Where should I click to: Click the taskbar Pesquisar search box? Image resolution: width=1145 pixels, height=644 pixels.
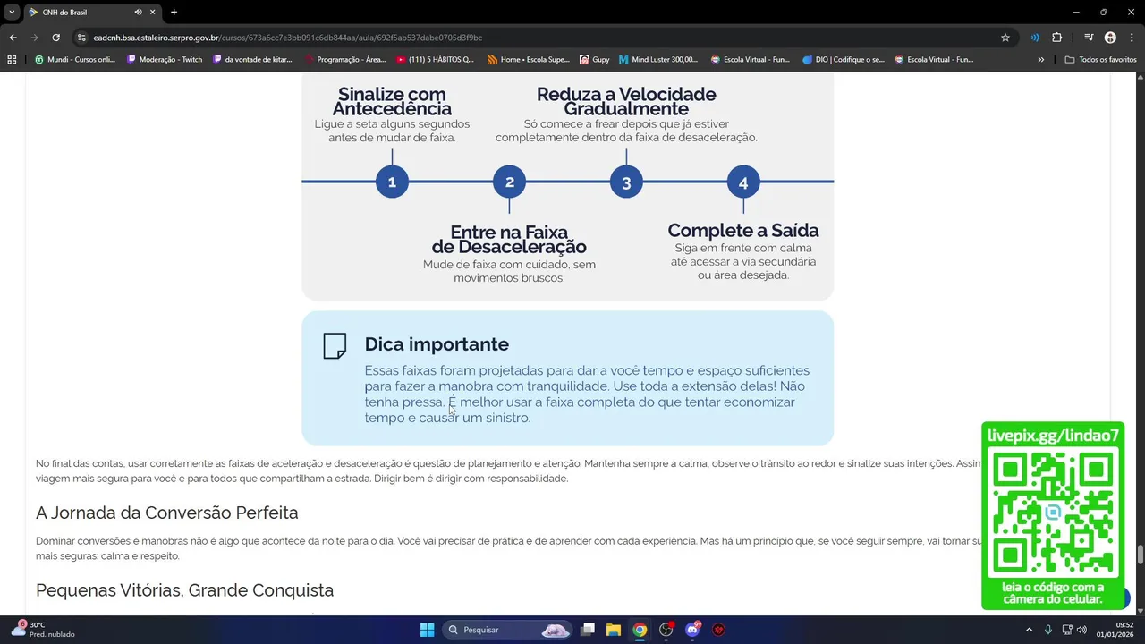pyautogui.click(x=508, y=630)
